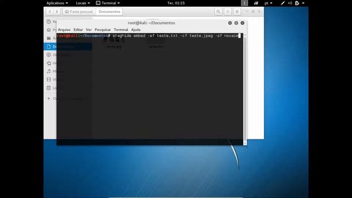Image resolution: width=352 pixels, height=198 pixels.
Task: Close the file manager window
Action: point(259,12)
